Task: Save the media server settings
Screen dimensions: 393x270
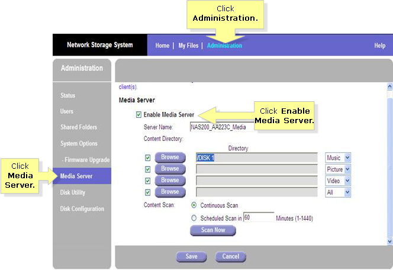Action: coord(191,256)
